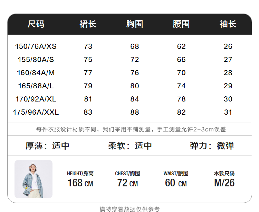
Task: Click the 腰围 header in the black bar
Action: click(181, 24)
